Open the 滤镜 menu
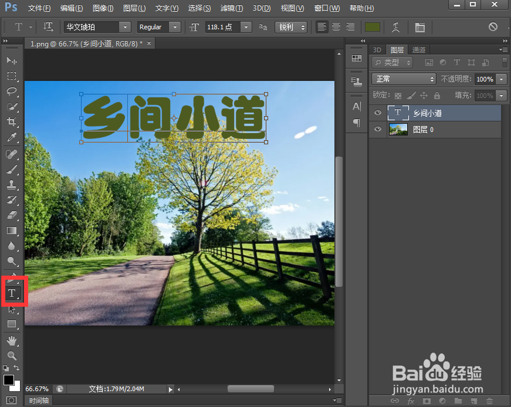The image size is (511, 407). [x=231, y=8]
